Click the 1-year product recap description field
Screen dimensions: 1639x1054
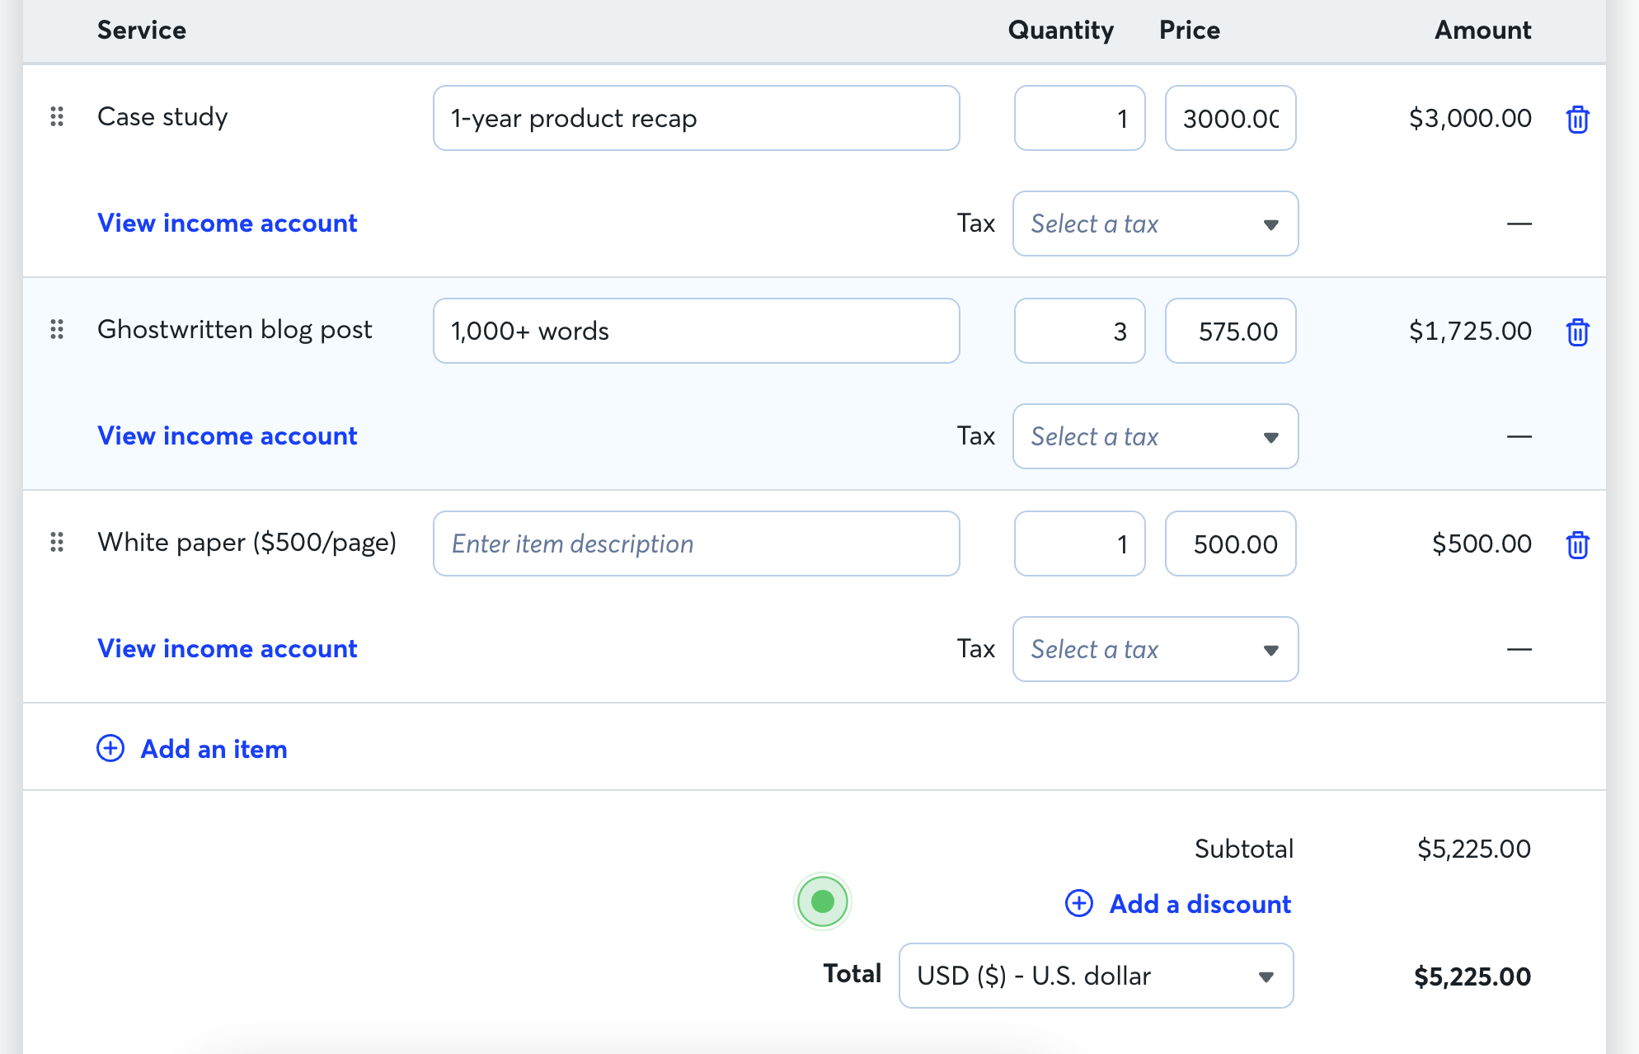696,119
